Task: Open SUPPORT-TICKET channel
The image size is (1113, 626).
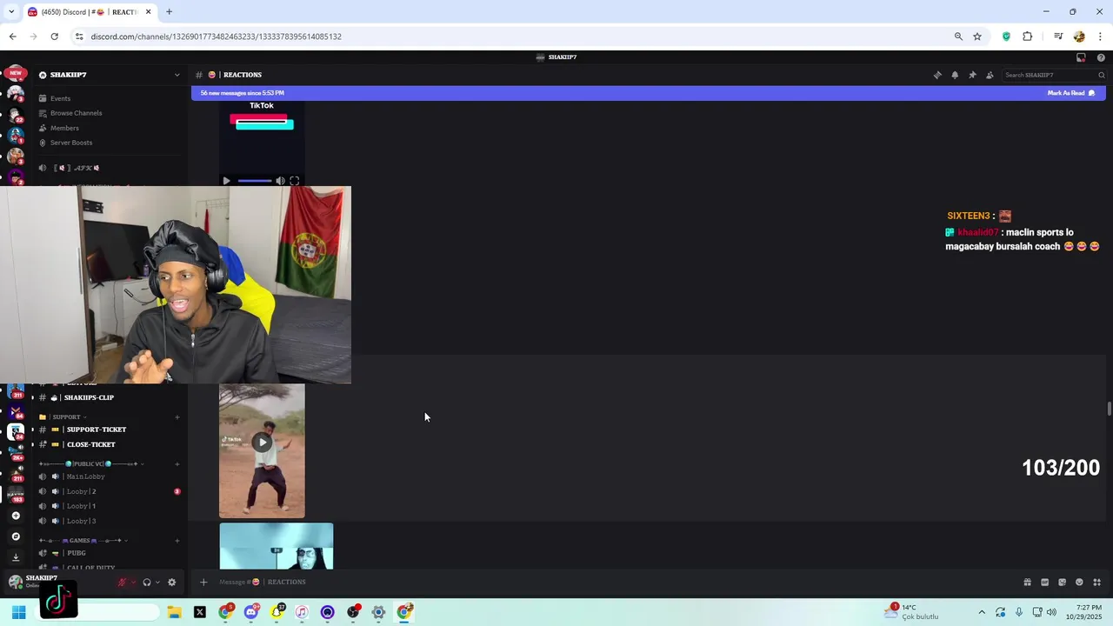Action: point(96,430)
